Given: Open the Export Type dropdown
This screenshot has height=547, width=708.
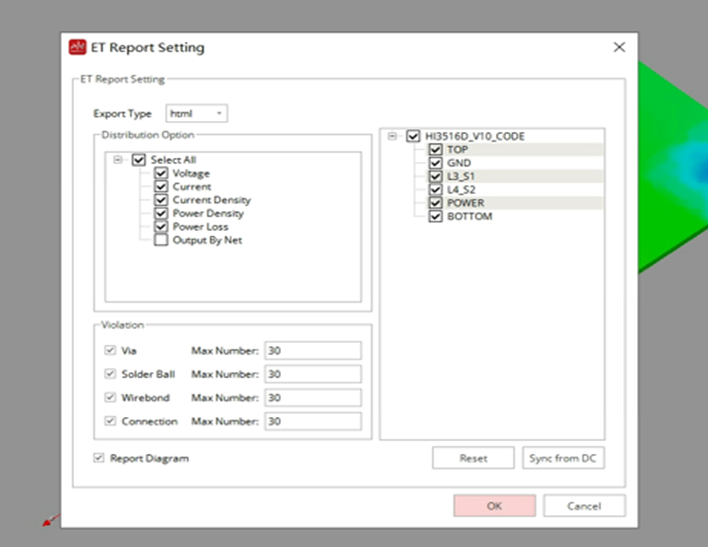Looking at the screenshot, I should pyautogui.click(x=197, y=113).
